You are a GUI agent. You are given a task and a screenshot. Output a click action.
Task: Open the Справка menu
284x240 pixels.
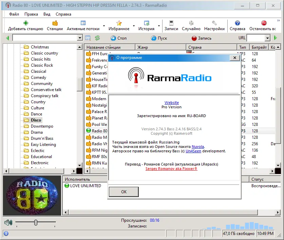(x=63, y=14)
